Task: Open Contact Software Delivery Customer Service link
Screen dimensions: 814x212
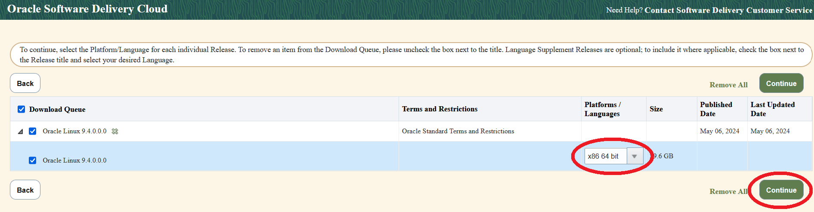Action: [728, 10]
